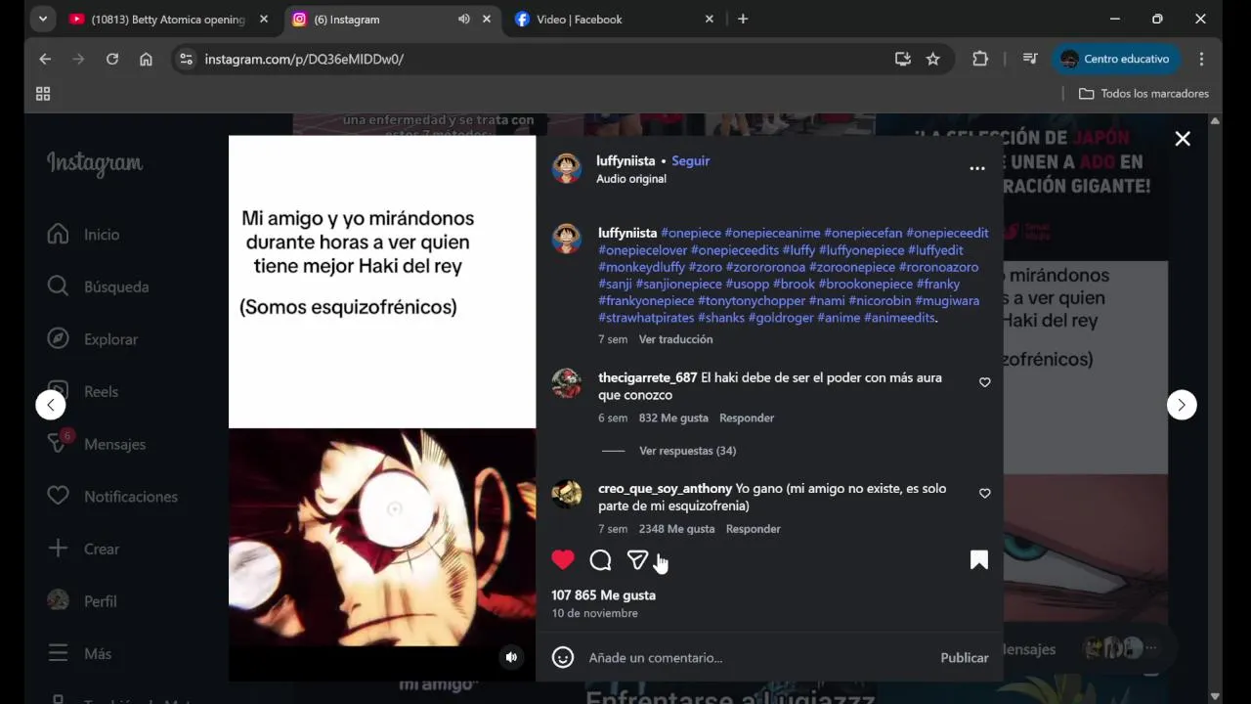1251x704 pixels.
Task: Open Inicio in the Instagram sidebar
Action: point(84,235)
